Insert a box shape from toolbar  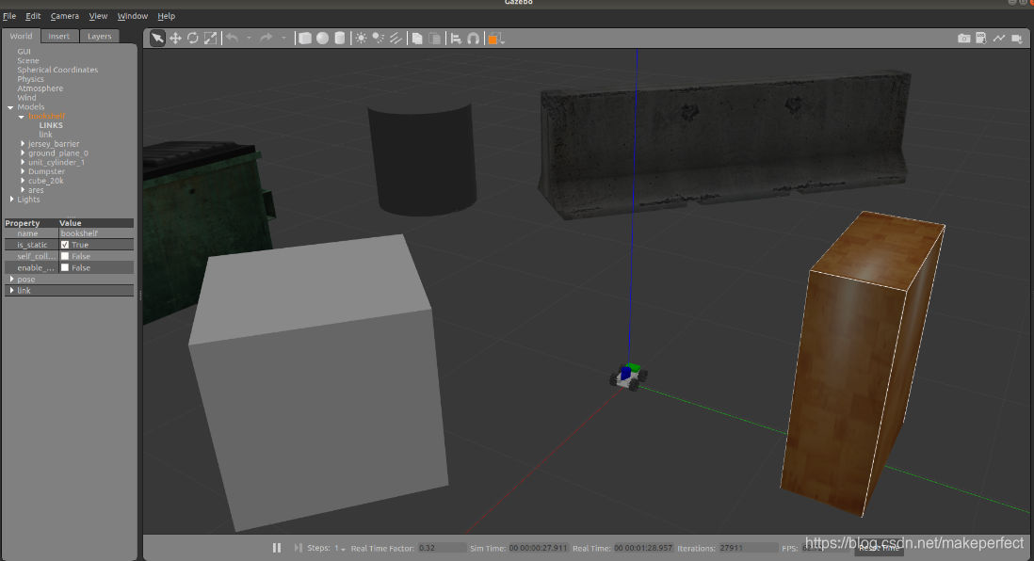pos(305,39)
